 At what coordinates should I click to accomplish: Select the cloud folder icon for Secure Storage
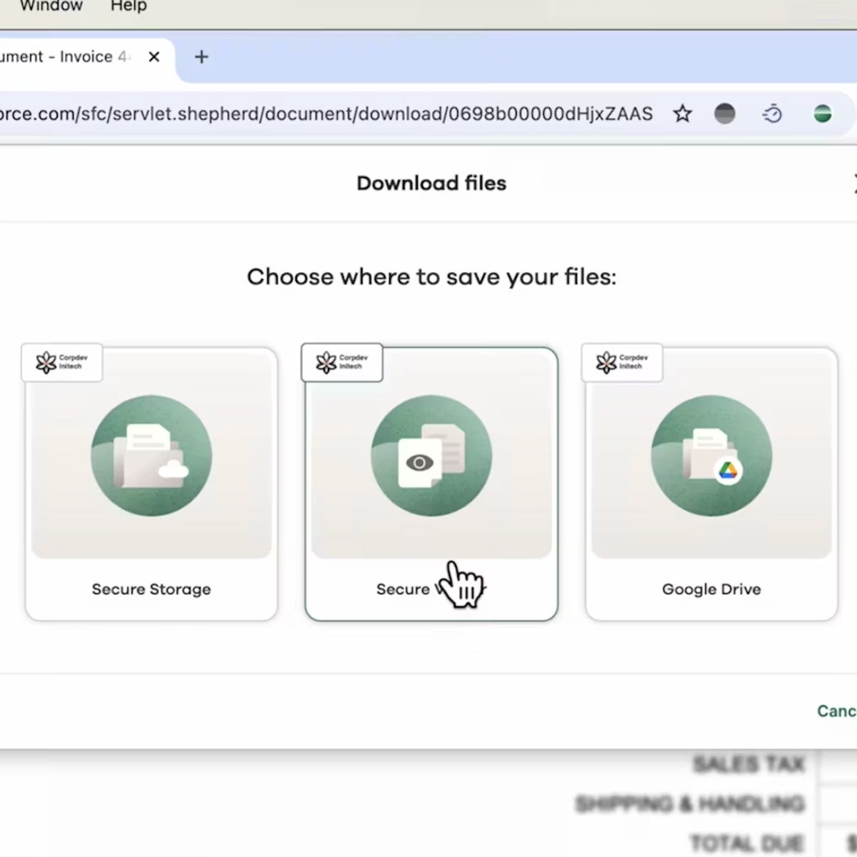[151, 456]
